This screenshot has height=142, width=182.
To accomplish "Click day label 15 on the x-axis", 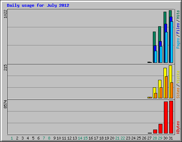I will [85, 138].
